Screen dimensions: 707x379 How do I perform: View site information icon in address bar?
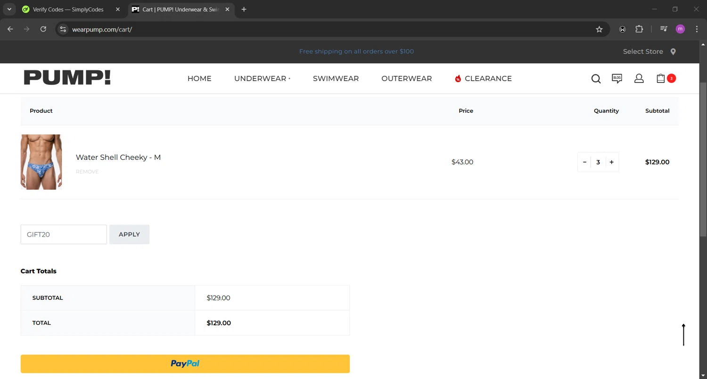63,29
